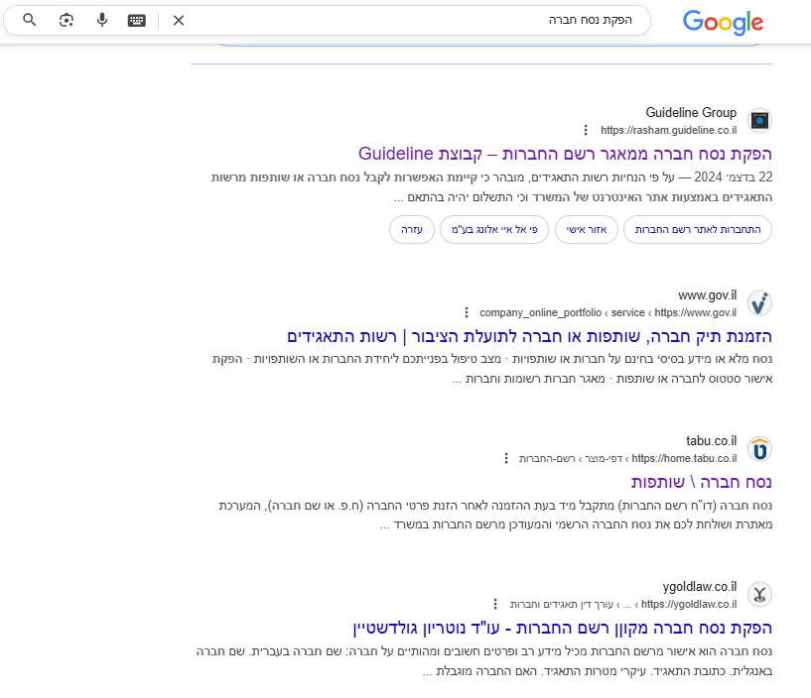Viewport: 811px width, 698px height.
Task: Click the www.gov.il site favicon
Action: [759, 302]
